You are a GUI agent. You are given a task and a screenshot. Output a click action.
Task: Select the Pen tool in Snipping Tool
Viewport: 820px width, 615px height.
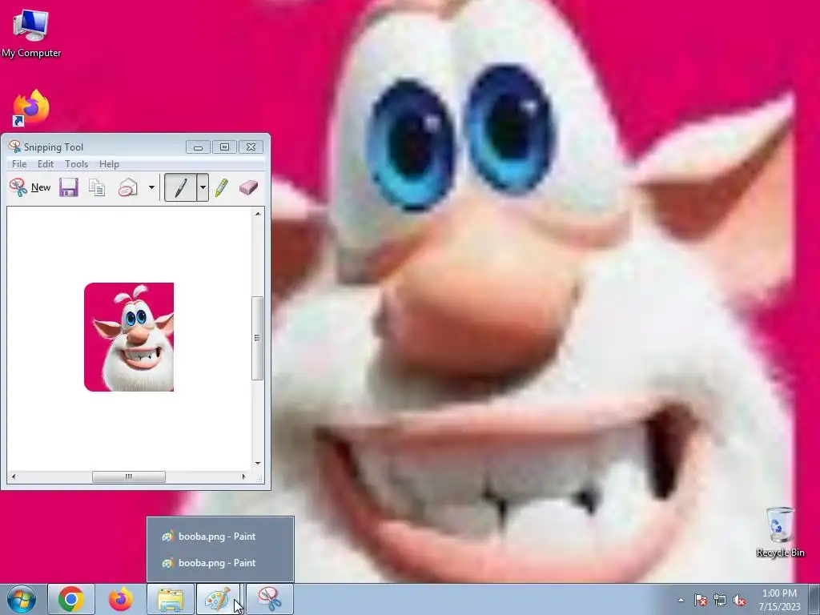pyautogui.click(x=180, y=187)
